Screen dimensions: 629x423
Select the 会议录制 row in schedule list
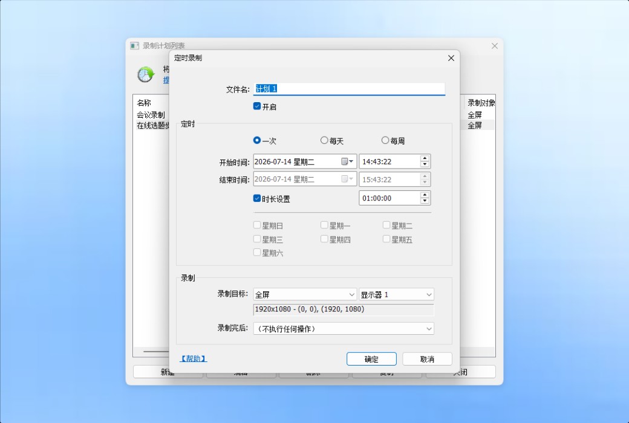(x=151, y=115)
